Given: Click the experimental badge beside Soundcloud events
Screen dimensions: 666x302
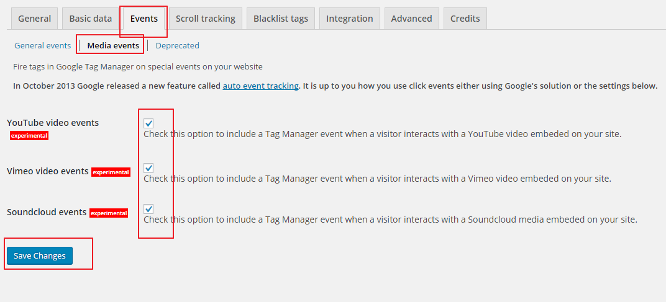Looking at the screenshot, I should click(109, 213).
